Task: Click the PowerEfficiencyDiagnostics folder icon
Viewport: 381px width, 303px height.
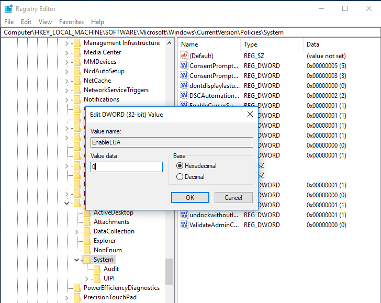Action: [77, 288]
